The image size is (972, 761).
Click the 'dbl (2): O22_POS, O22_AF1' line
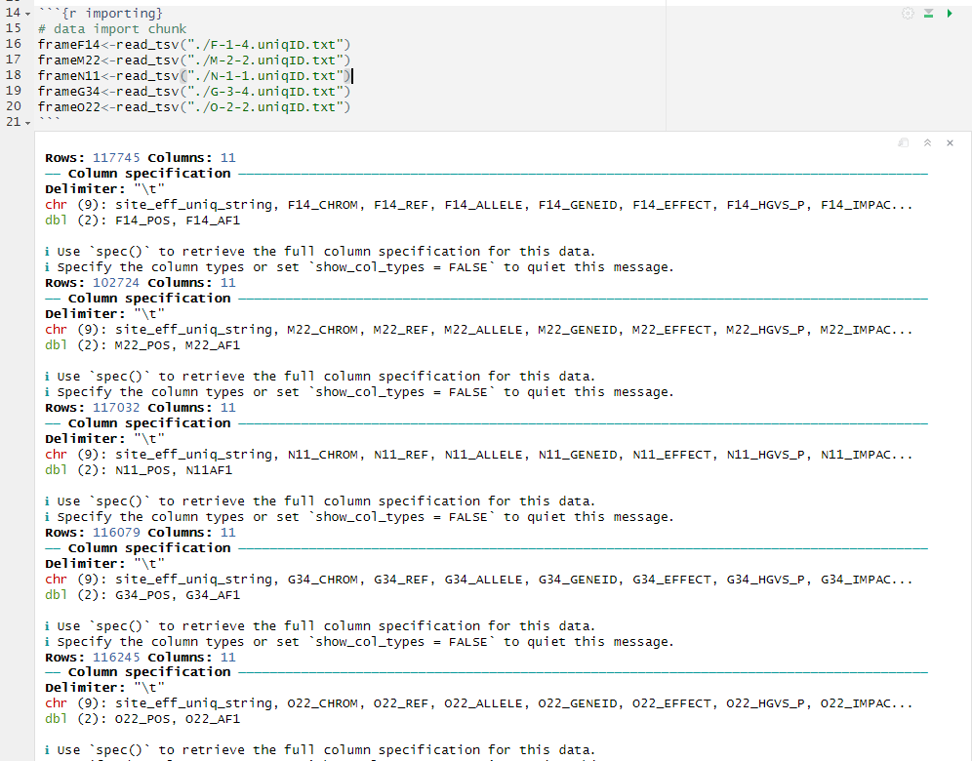[142, 719]
